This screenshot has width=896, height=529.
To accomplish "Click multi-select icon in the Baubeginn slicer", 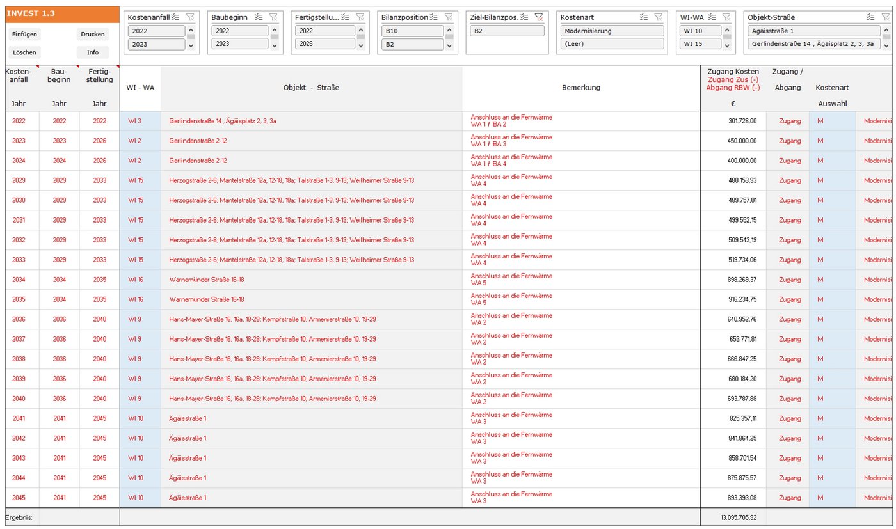I will pyautogui.click(x=259, y=17).
